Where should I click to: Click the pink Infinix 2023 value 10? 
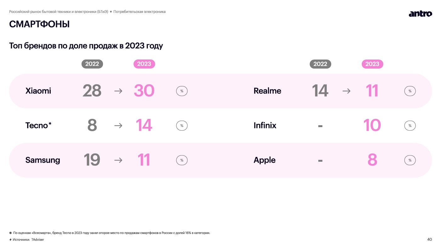click(372, 126)
